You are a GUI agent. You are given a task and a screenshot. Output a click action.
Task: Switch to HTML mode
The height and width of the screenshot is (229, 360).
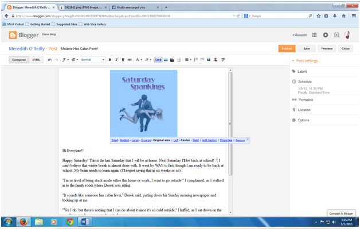(x=36, y=60)
